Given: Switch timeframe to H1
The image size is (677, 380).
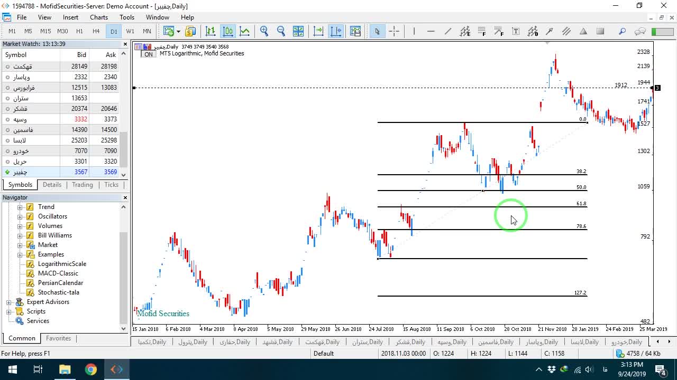Looking at the screenshot, I should [79, 31].
